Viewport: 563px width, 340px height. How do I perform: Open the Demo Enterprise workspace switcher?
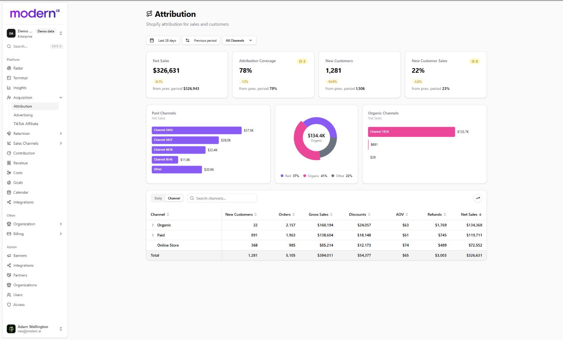35,33
